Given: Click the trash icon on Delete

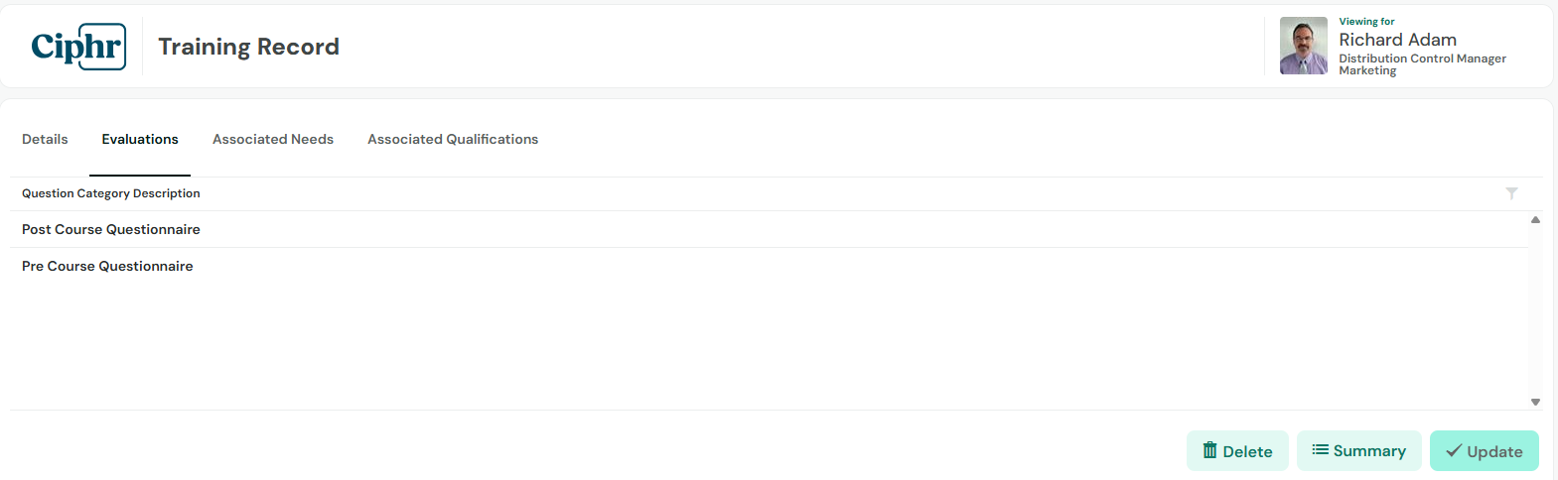Looking at the screenshot, I should click(1209, 450).
